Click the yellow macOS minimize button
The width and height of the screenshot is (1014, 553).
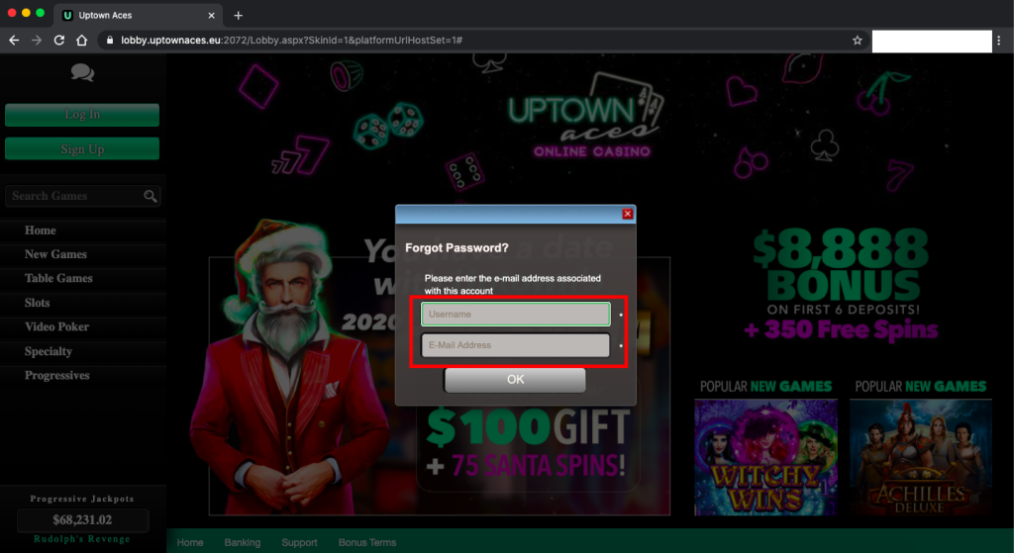26,13
